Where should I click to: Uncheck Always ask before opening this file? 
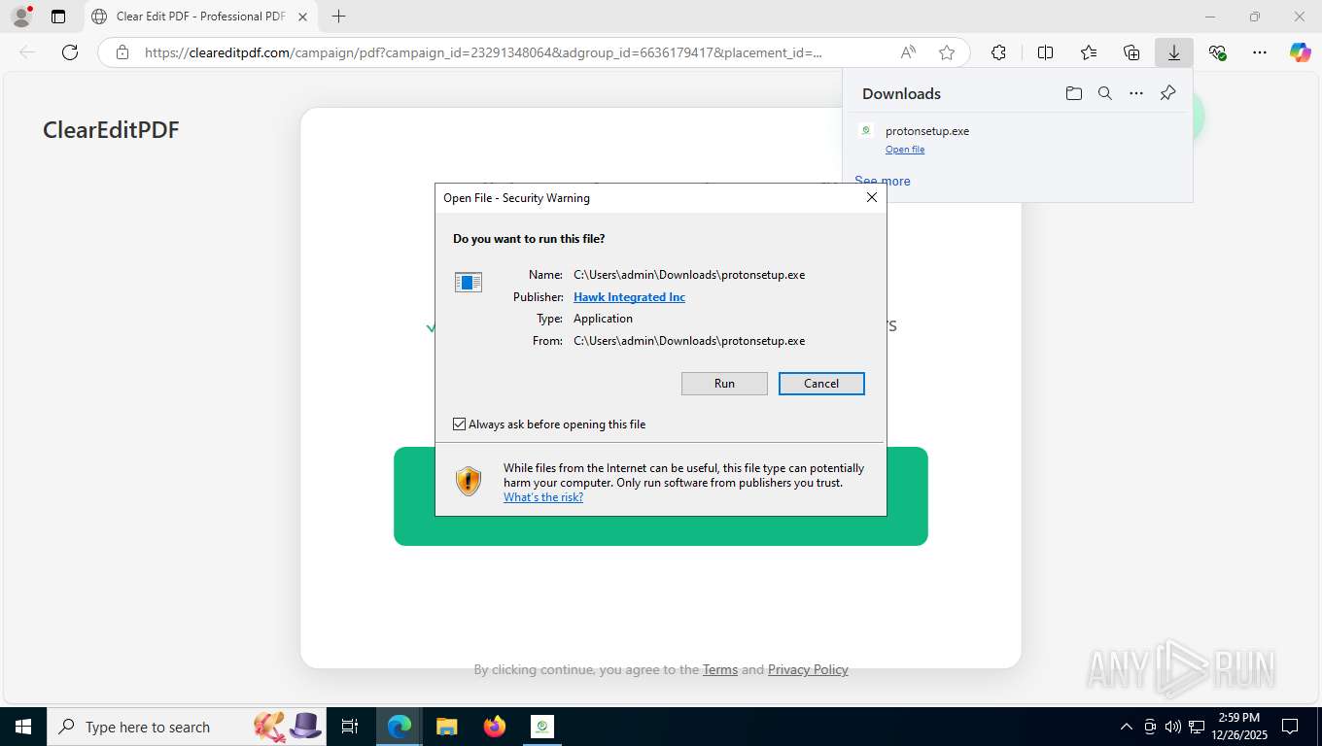460,424
